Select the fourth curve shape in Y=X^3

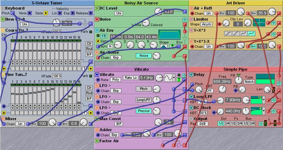pos(251,34)
